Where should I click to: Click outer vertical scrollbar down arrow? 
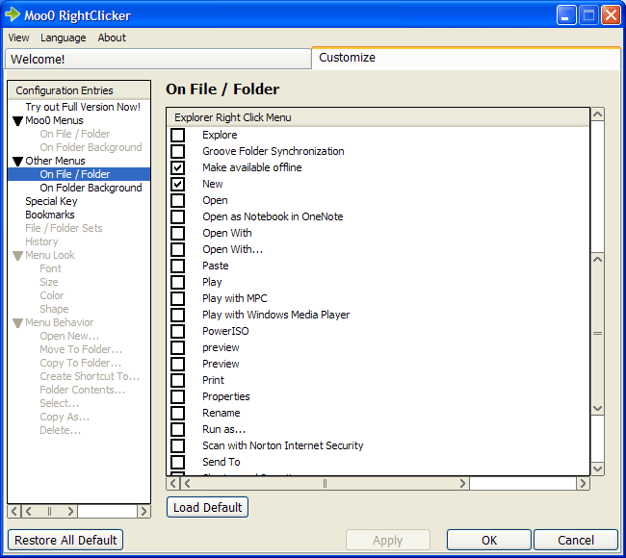pos(598,469)
